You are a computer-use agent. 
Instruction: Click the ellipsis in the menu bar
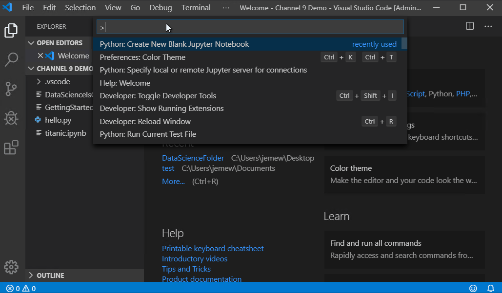pos(225,7)
